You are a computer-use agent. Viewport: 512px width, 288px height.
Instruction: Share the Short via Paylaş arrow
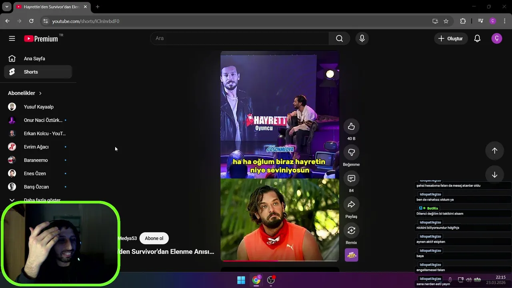[x=351, y=204]
